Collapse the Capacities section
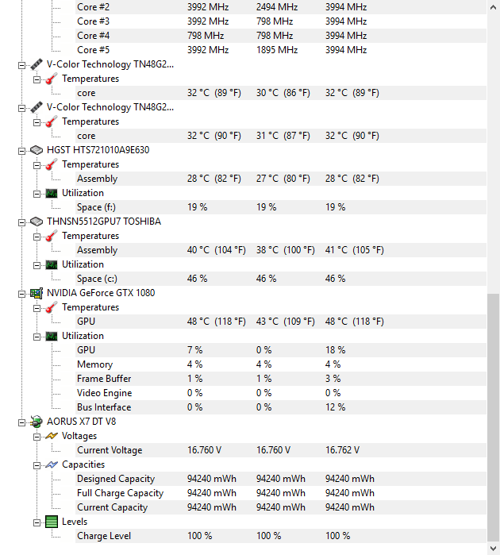 tap(37, 465)
